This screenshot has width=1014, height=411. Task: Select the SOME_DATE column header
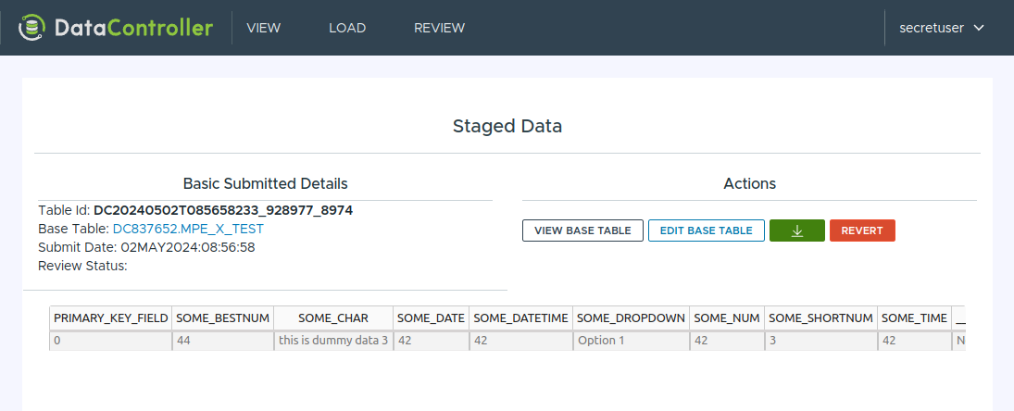click(x=431, y=318)
